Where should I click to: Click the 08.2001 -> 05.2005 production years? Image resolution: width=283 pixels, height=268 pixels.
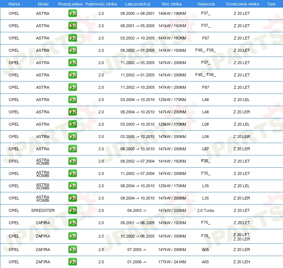138,26
